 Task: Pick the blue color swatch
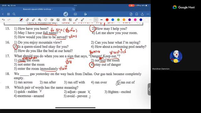113,20
